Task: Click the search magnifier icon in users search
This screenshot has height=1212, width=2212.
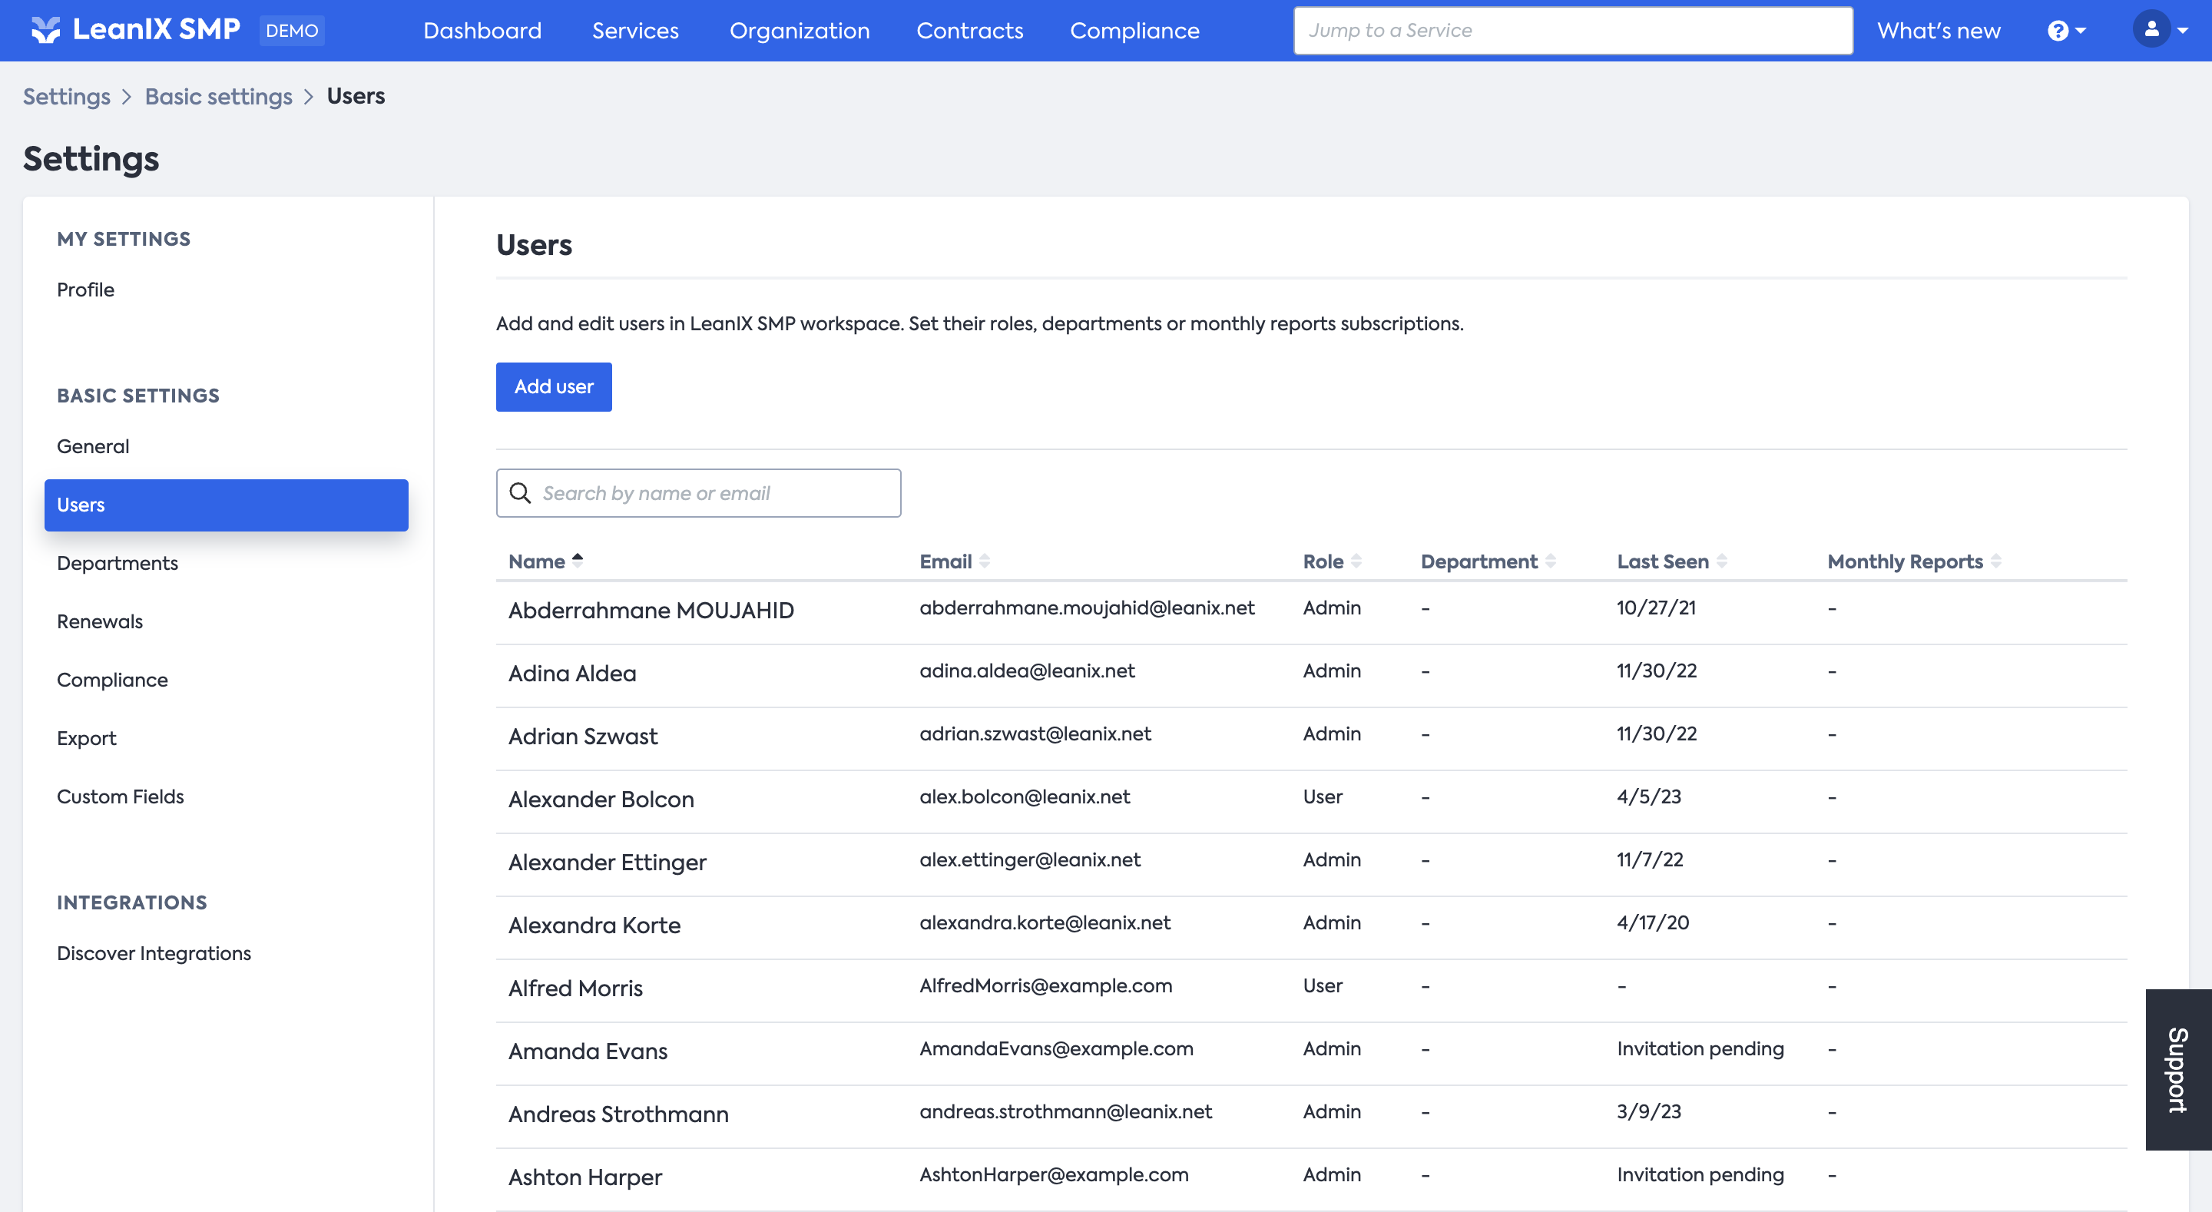Action: coord(521,493)
